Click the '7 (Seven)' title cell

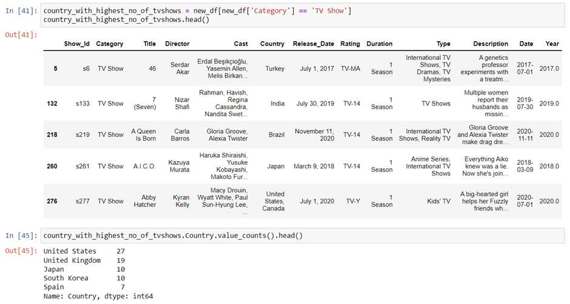point(145,104)
